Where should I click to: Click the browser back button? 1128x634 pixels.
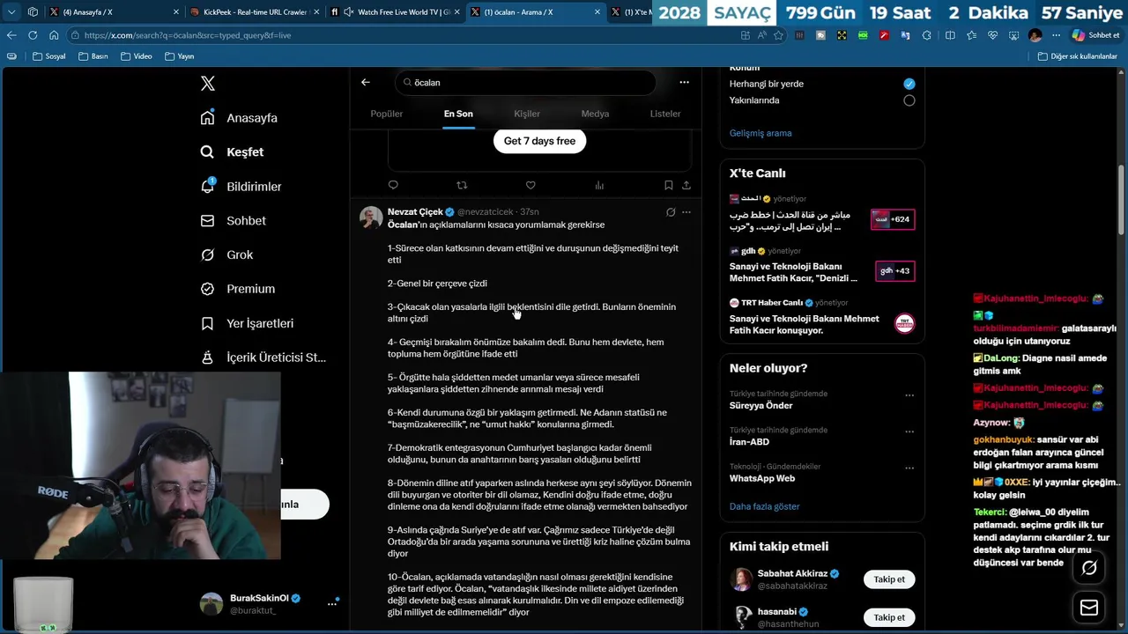click(11, 35)
